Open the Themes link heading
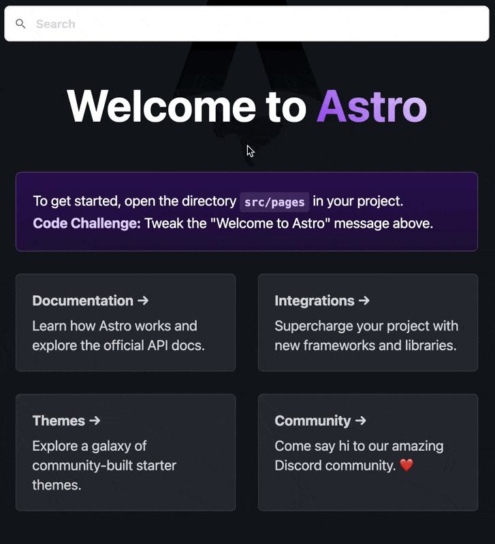This screenshot has height=544, width=495. click(66, 420)
